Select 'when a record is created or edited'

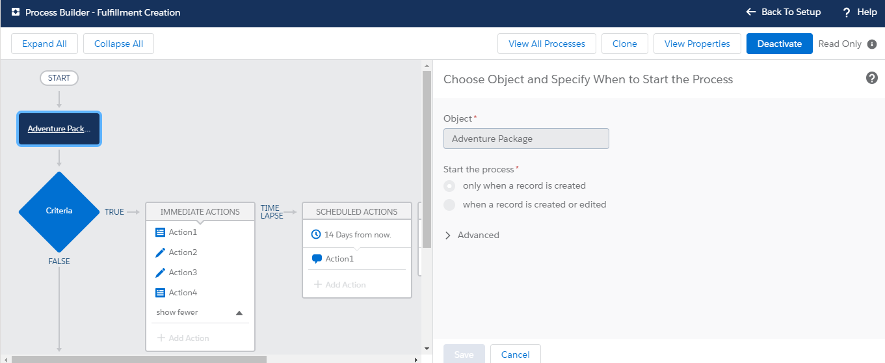[449, 205]
